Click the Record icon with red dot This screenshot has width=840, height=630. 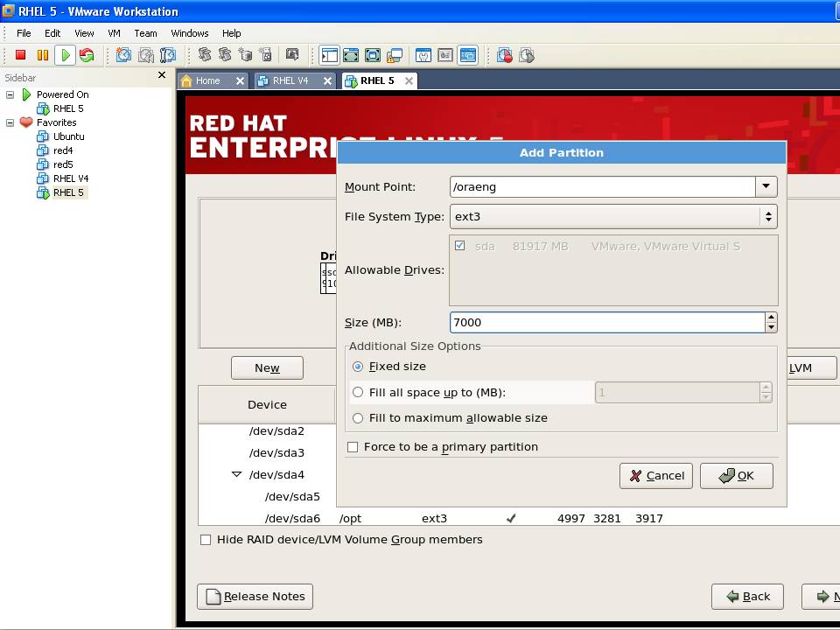pyautogui.click(x=505, y=55)
